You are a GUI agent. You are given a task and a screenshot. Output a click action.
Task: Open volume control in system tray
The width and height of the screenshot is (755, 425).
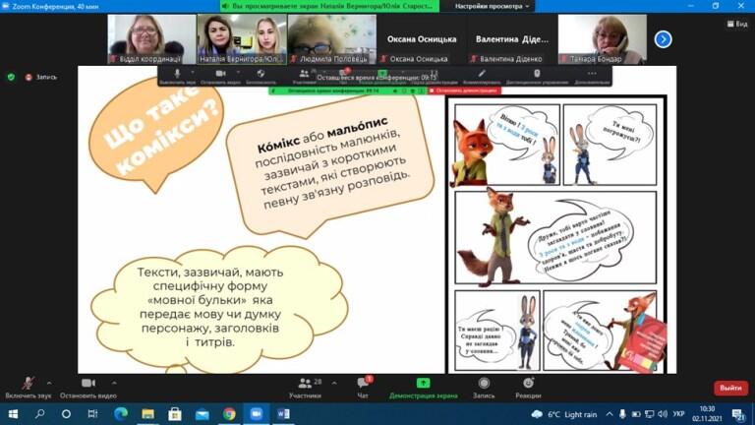pos(663,414)
